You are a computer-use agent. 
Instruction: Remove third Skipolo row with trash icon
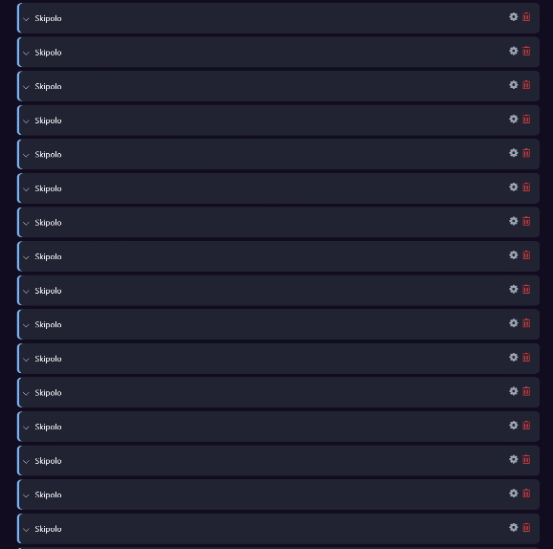526,85
